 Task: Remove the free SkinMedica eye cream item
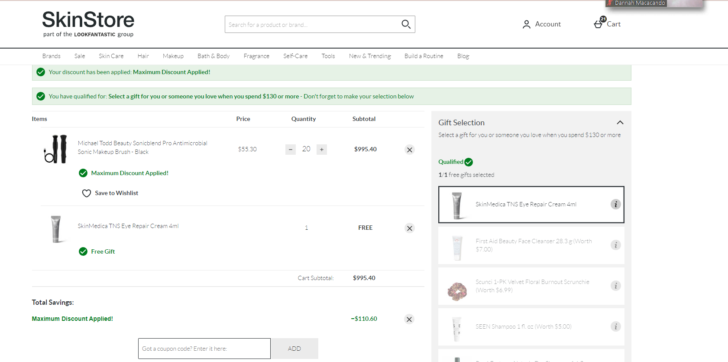pyautogui.click(x=410, y=228)
